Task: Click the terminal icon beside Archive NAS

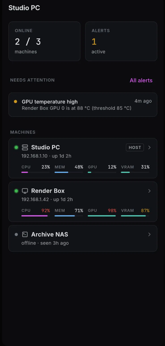Action: [x=25, y=235]
